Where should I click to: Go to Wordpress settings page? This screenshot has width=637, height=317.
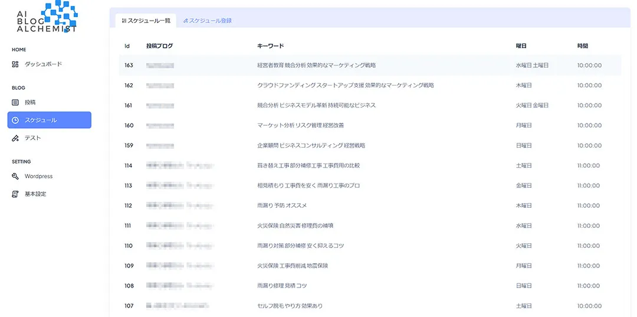pyautogui.click(x=38, y=177)
